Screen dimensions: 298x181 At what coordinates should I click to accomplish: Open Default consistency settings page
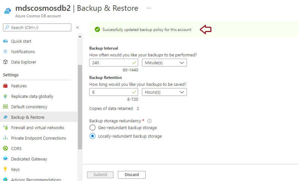(x=29, y=107)
